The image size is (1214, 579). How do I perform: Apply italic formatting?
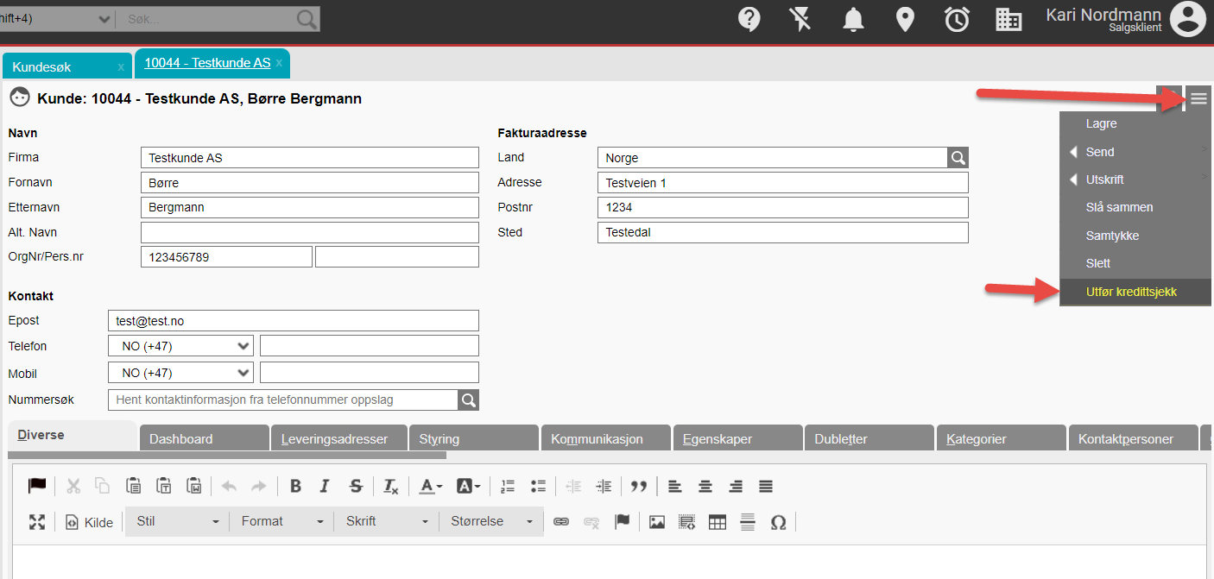[325, 486]
